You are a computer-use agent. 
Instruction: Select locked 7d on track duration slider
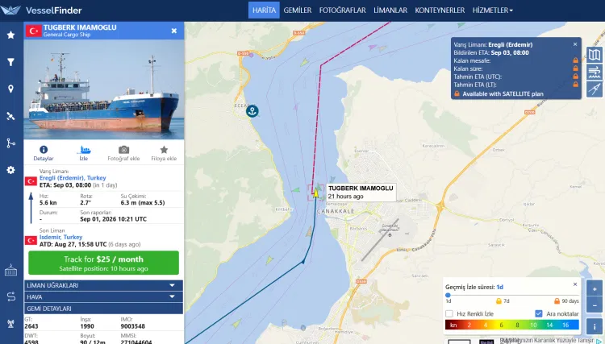point(503,300)
